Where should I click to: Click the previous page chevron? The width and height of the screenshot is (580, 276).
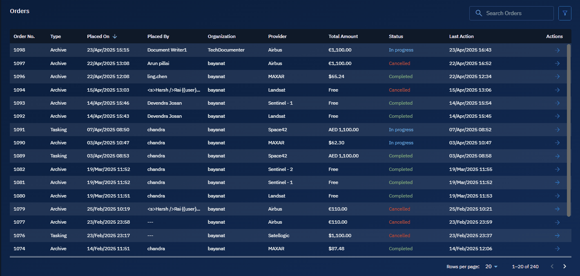point(552,267)
